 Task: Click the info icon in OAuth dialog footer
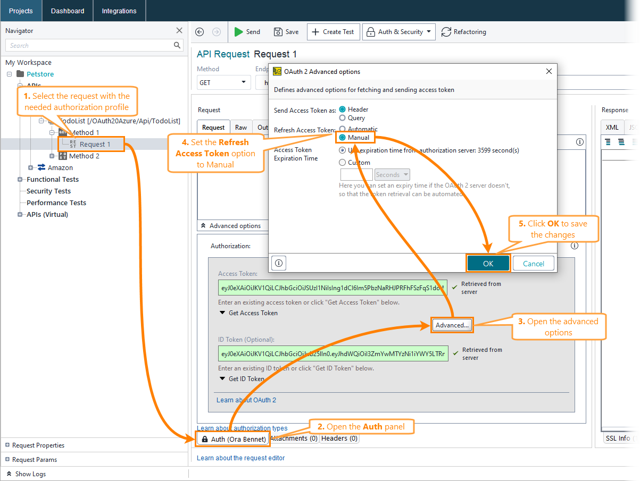pyautogui.click(x=279, y=263)
